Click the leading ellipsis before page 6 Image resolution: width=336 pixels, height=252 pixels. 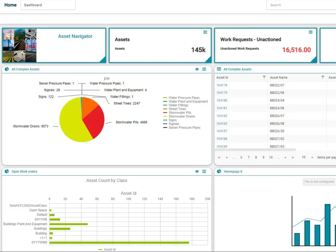coord(234,158)
